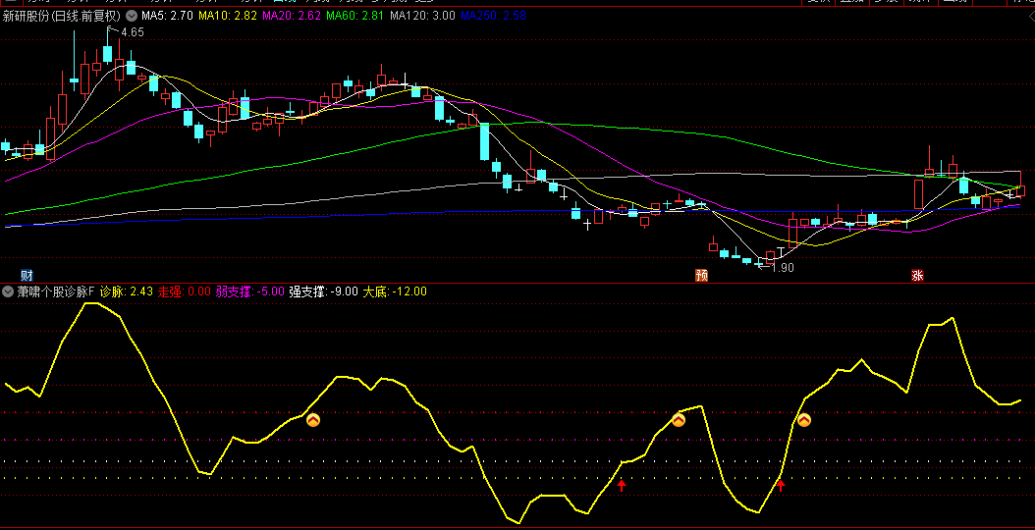Select the yellow MA10 label
The image size is (1035, 530).
[x=227, y=17]
